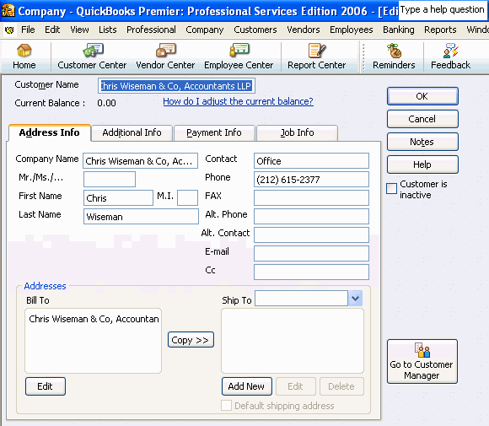Open the Company menu
This screenshot has height=426, width=489.
click(x=205, y=30)
